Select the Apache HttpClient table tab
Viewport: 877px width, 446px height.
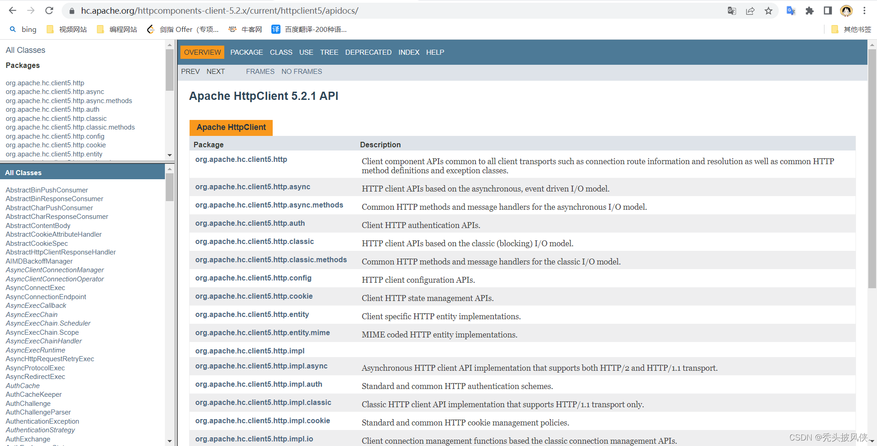(231, 127)
